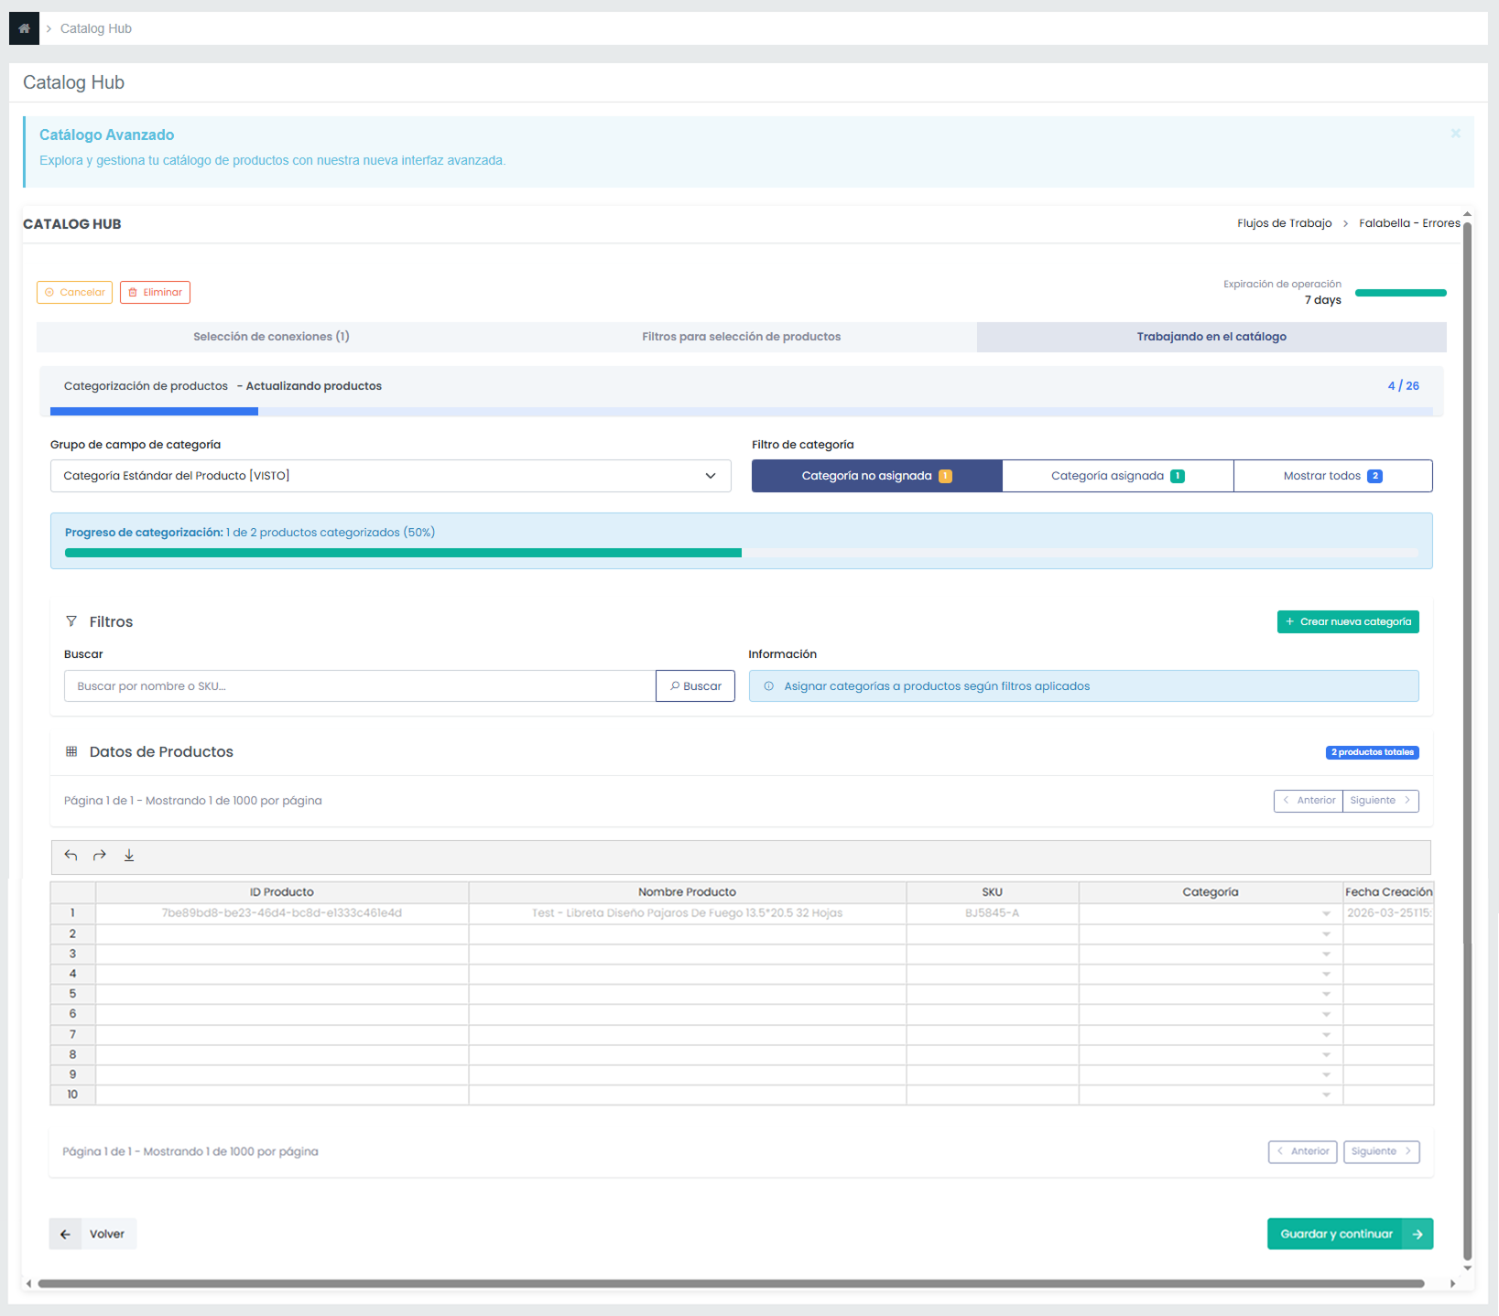Open Filtros para selección de productos tab
The image size is (1499, 1316).
pos(741,337)
